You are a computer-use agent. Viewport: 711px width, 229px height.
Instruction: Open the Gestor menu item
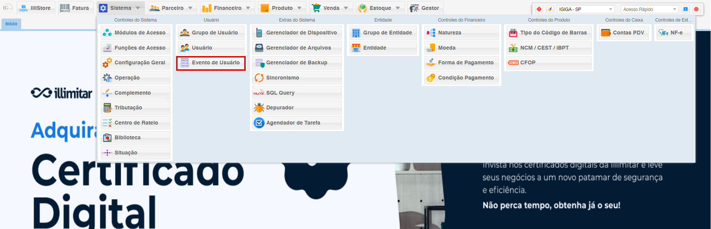click(x=425, y=8)
